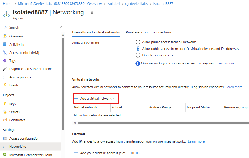Select Allow public access from all networks
The height and width of the screenshot is (158, 249).
(138, 42)
